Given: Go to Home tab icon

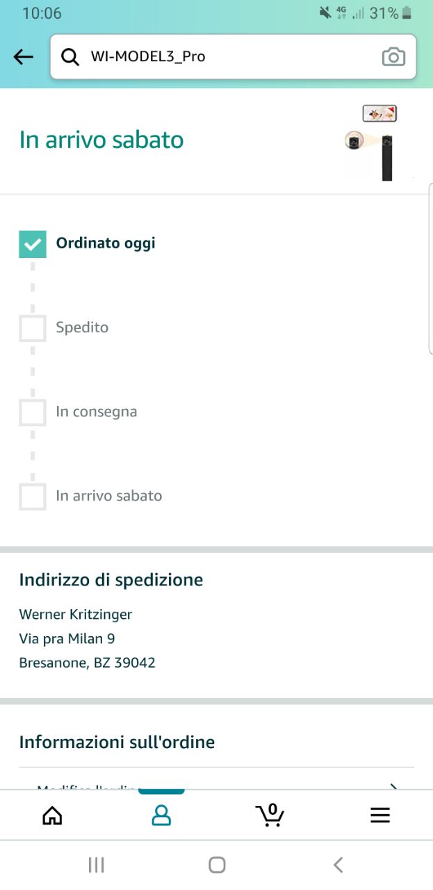Looking at the screenshot, I should [x=53, y=815].
